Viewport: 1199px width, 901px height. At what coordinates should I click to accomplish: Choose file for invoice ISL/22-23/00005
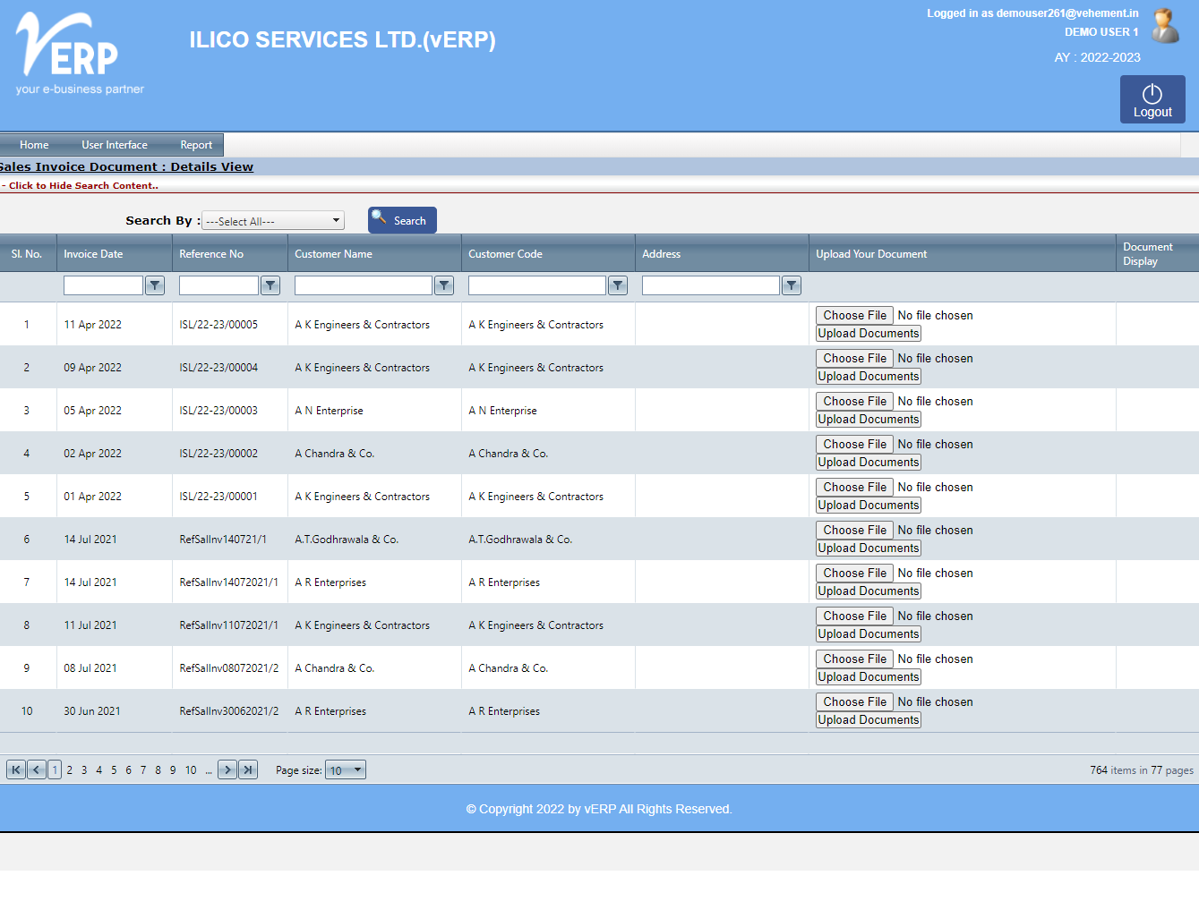[x=854, y=315]
